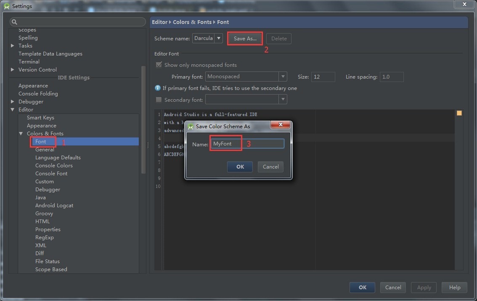Image resolution: width=477 pixels, height=301 pixels.
Task: Click the Android Studio icon in dialog title
Action: (191, 127)
